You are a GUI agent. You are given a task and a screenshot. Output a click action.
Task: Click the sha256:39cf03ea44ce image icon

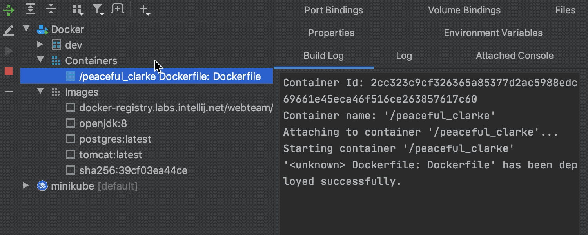pos(70,170)
